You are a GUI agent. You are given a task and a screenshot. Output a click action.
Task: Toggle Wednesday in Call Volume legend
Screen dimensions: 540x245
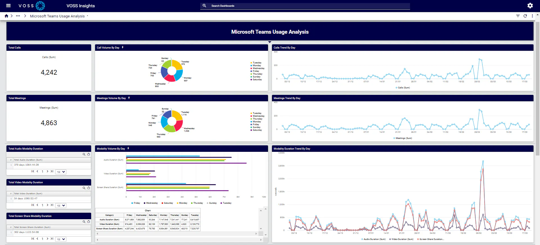pyautogui.click(x=257, y=68)
